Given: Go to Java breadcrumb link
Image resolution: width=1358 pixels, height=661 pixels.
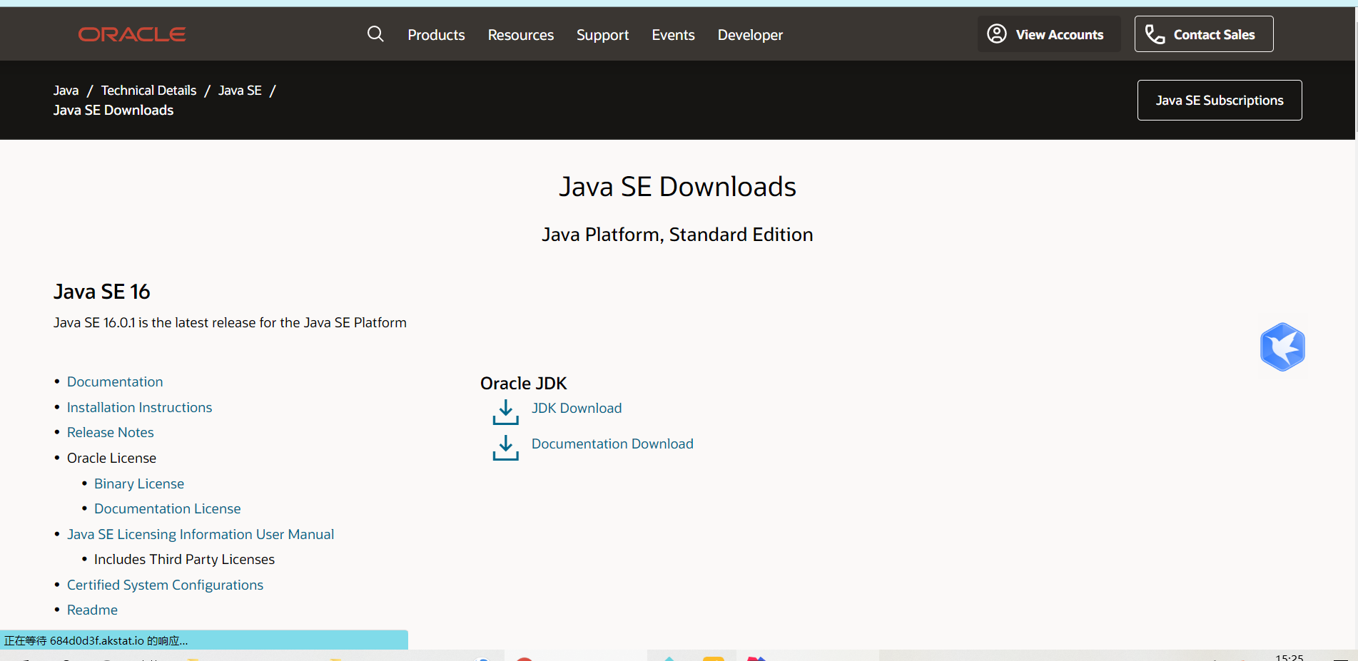Looking at the screenshot, I should click(66, 91).
